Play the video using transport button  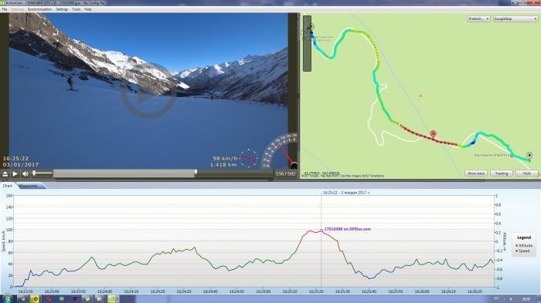point(15,174)
